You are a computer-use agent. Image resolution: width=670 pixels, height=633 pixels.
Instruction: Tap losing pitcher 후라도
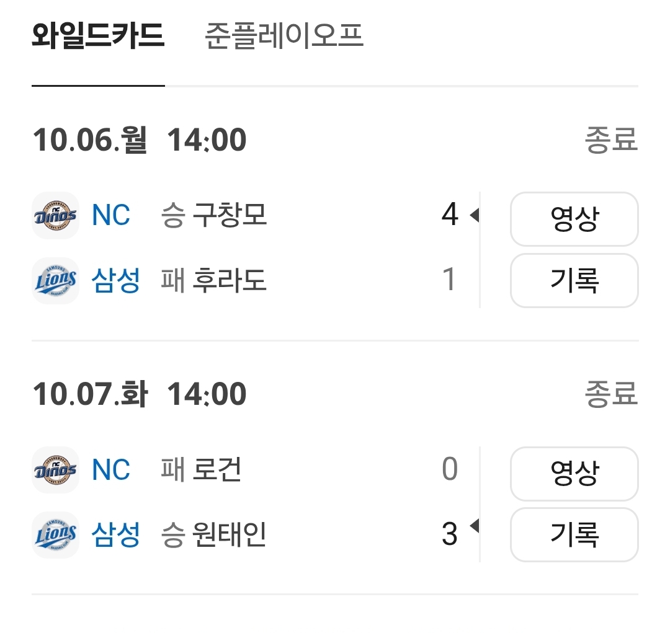[229, 281]
